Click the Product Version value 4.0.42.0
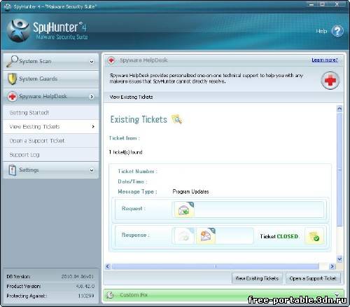The image size is (350, 307). pos(85,286)
